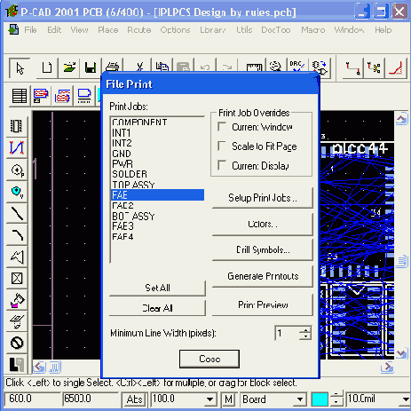Click the printer toolbar icon
Viewport: 411px width, 411px height.
113,67
